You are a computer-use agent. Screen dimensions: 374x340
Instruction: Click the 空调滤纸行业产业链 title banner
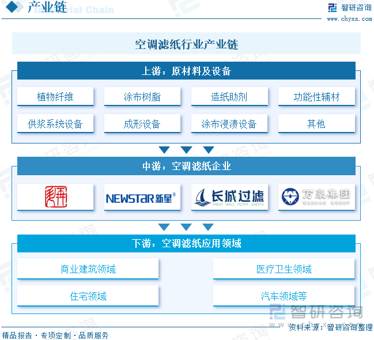point(186,43)
